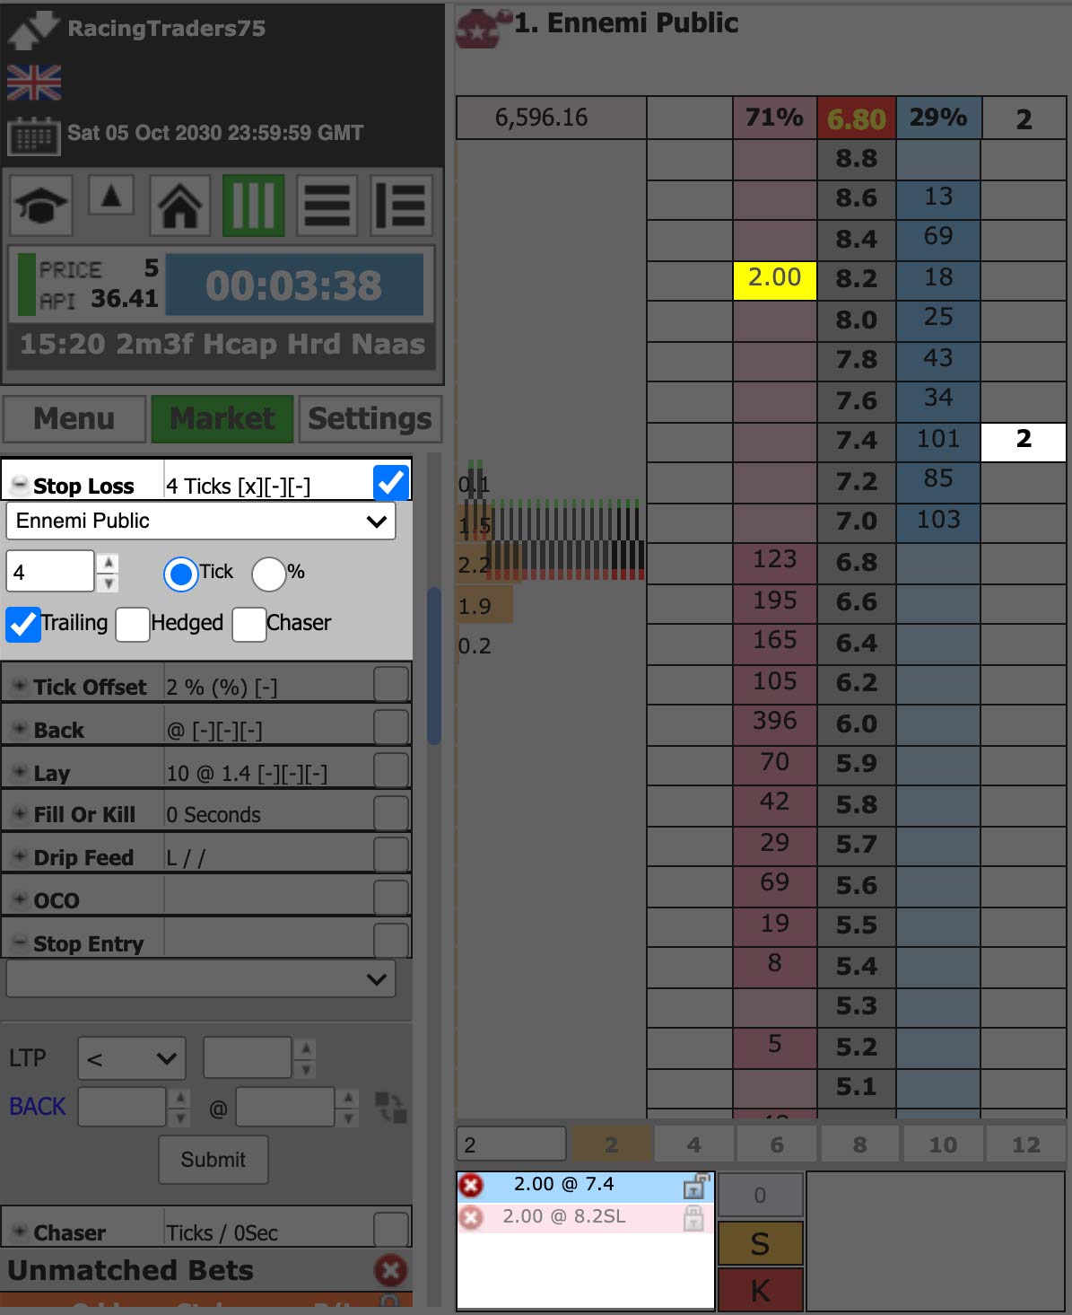Screen dimensions: 1072x1315
Task: Click the home icon in toolbar
Action: tap(179, 206)
